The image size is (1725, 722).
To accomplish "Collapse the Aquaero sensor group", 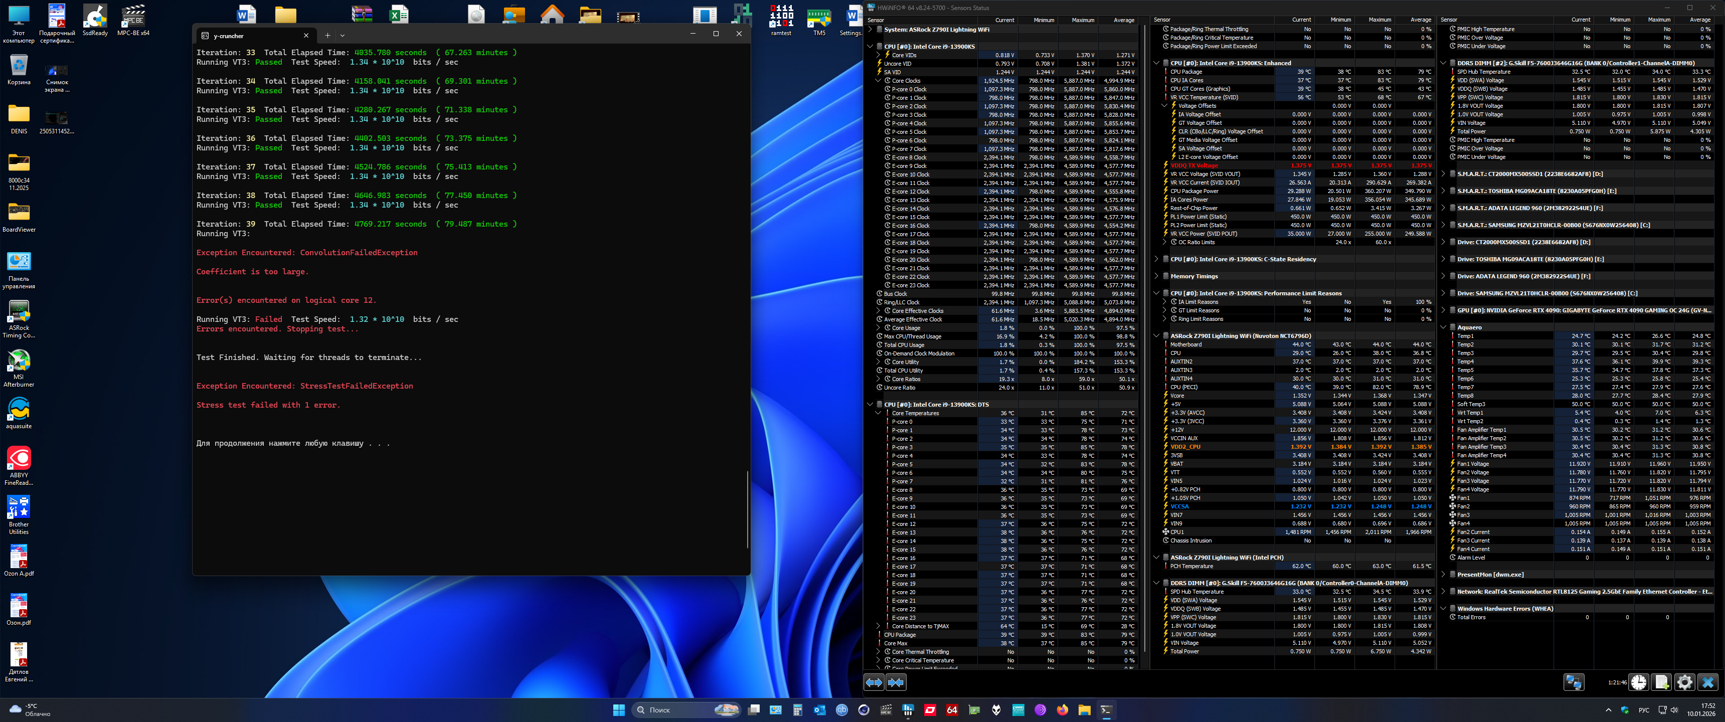I will 1443,327.
